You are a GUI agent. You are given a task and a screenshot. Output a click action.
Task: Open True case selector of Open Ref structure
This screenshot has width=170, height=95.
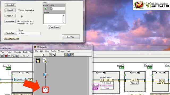pyautogui.click(x=24, y=73)
